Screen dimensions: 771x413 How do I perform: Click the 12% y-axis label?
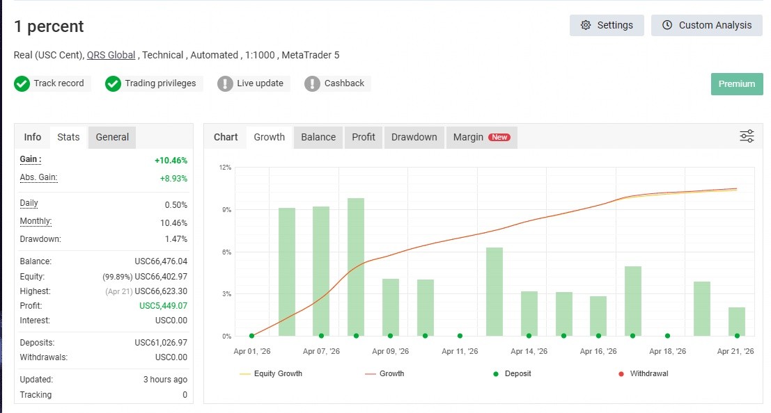tap(225, 168)
